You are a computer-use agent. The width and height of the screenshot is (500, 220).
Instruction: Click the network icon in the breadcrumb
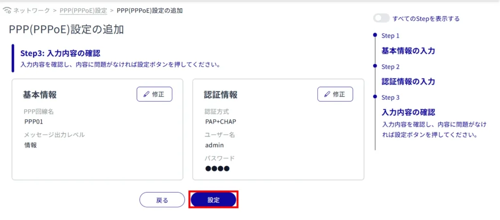7,10
